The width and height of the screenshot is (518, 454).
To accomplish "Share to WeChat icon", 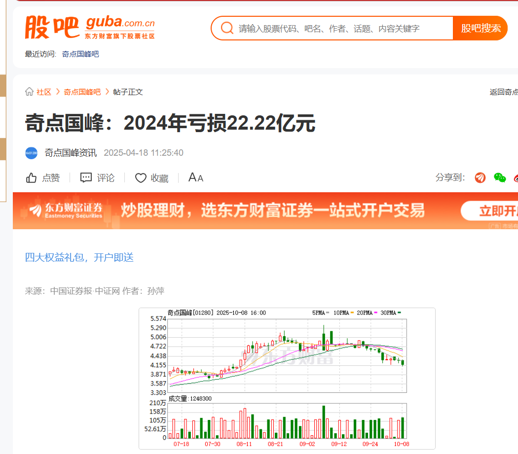I will pyautogui.click(x=500, y=177).
